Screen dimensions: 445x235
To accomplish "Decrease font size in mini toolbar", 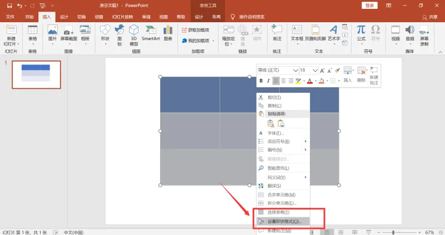I will tap(329, 71).
